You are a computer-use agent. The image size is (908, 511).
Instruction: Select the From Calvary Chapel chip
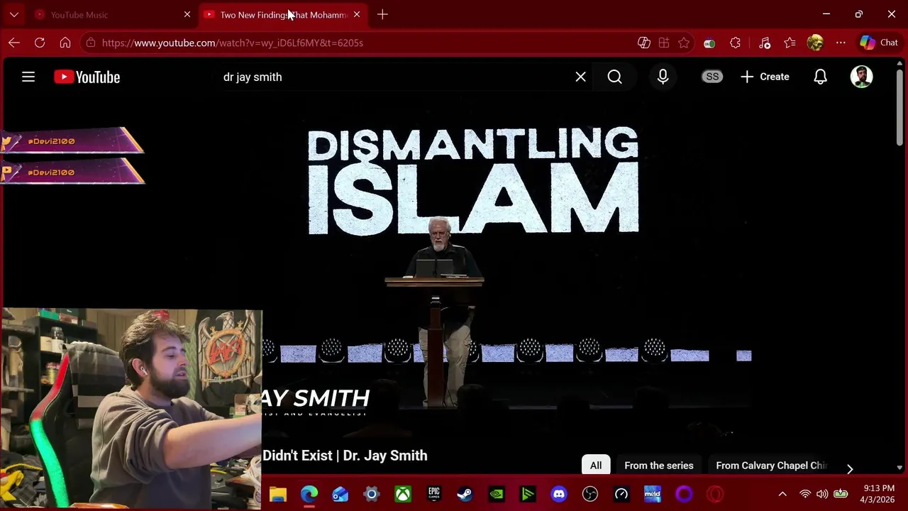point(771,466)
